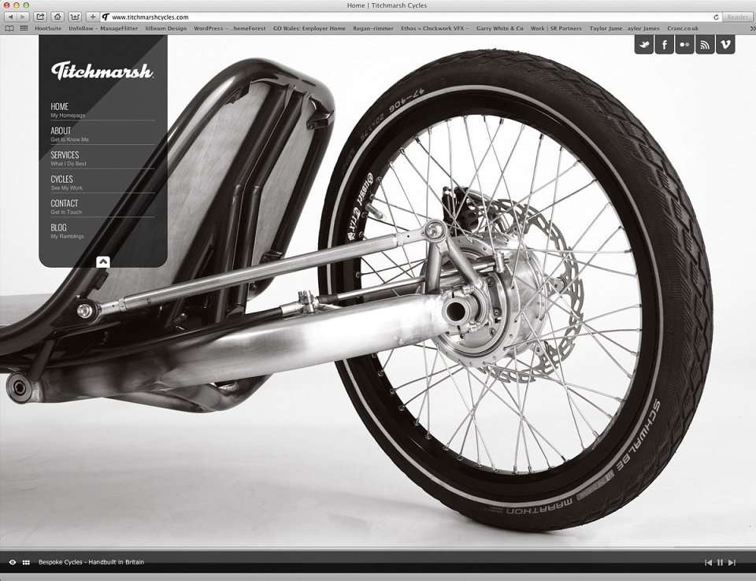The image size is (756, 581).
Task: Click the URL address field
Action: click(411, 17)
